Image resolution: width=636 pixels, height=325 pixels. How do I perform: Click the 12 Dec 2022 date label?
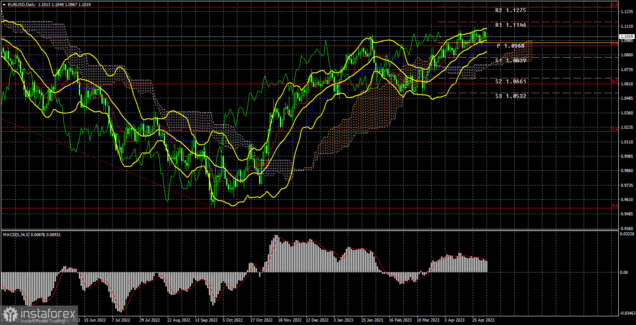(x=318, y=320)
